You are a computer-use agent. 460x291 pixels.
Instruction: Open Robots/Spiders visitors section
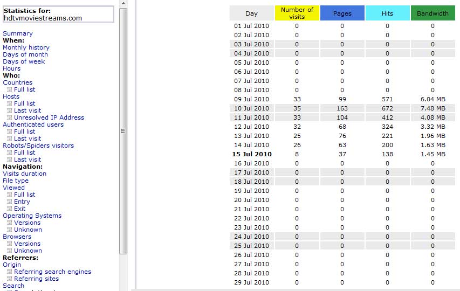tap(38, 145)
